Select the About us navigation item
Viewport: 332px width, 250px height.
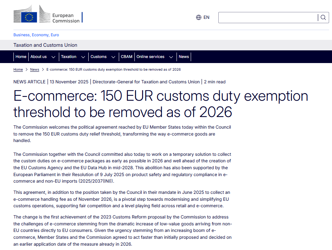coord(39,57)
